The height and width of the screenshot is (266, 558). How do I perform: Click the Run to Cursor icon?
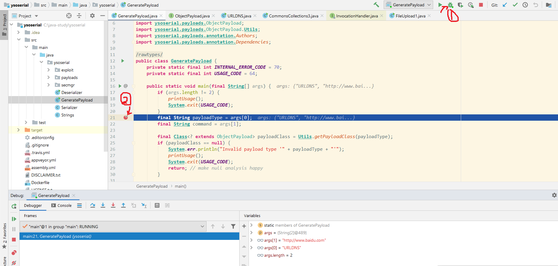coord(144,205)
